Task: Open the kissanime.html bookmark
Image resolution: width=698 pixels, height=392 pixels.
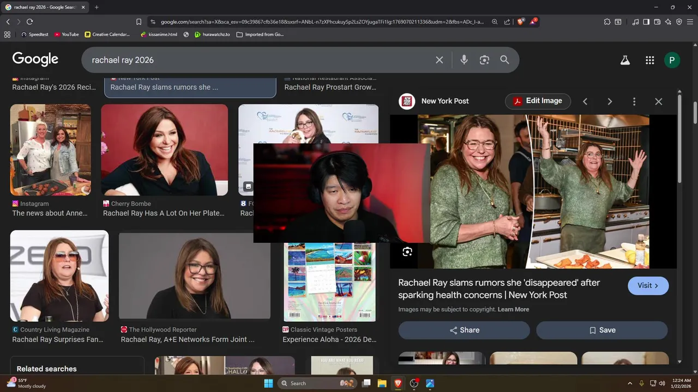Action: point(159,34)
